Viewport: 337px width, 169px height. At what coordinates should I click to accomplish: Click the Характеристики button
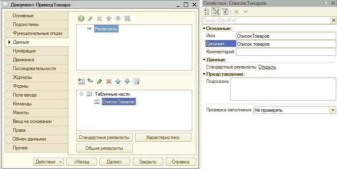coord(163,137)
